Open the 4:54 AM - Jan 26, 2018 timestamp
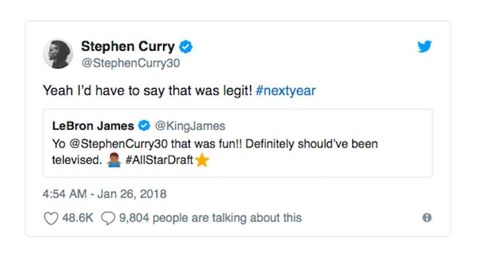The image size is (491, 266). click(105, 194)
